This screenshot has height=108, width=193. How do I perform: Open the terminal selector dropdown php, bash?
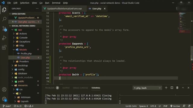point(147,88)
